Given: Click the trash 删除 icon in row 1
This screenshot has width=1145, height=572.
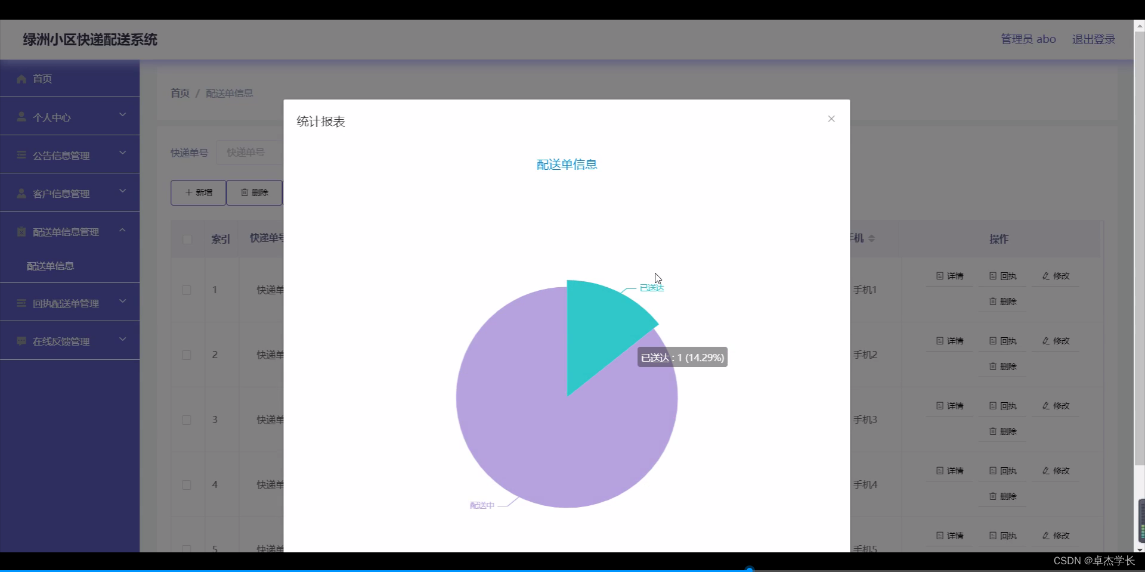Looking at the screenshot, I should click(x=992, y=301).
